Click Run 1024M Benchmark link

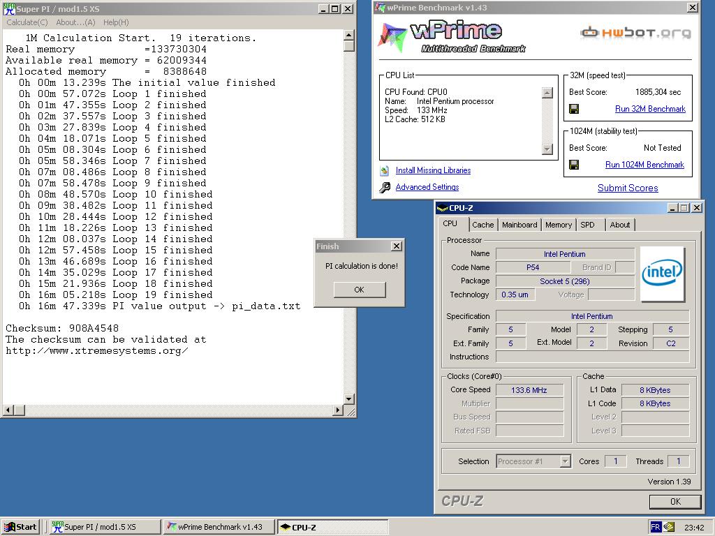coord(644,165)
